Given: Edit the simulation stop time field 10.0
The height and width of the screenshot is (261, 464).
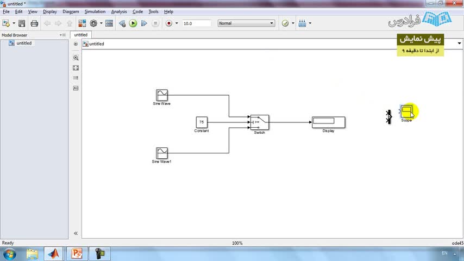Looking at the screenshot, I should click(197, 23).
